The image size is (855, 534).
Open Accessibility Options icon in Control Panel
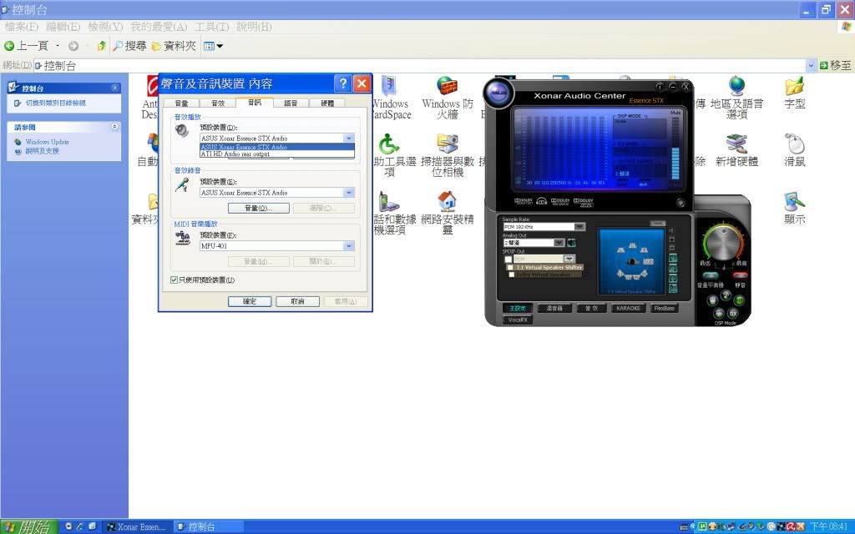click(389, 144)
